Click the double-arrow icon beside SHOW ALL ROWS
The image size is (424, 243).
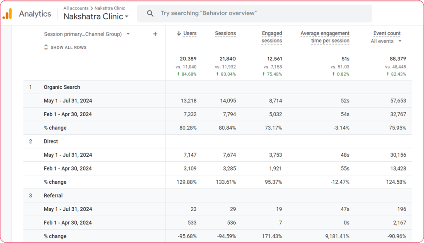[x=46, y=47]
